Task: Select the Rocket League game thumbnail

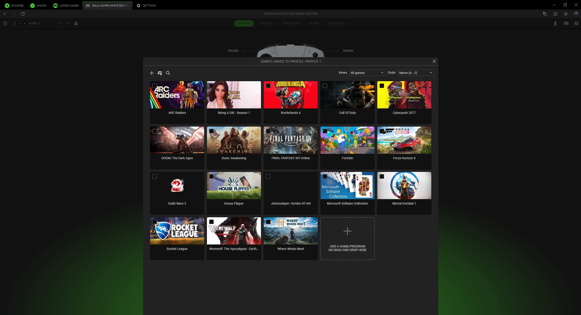Action: [x=177, y=231]
